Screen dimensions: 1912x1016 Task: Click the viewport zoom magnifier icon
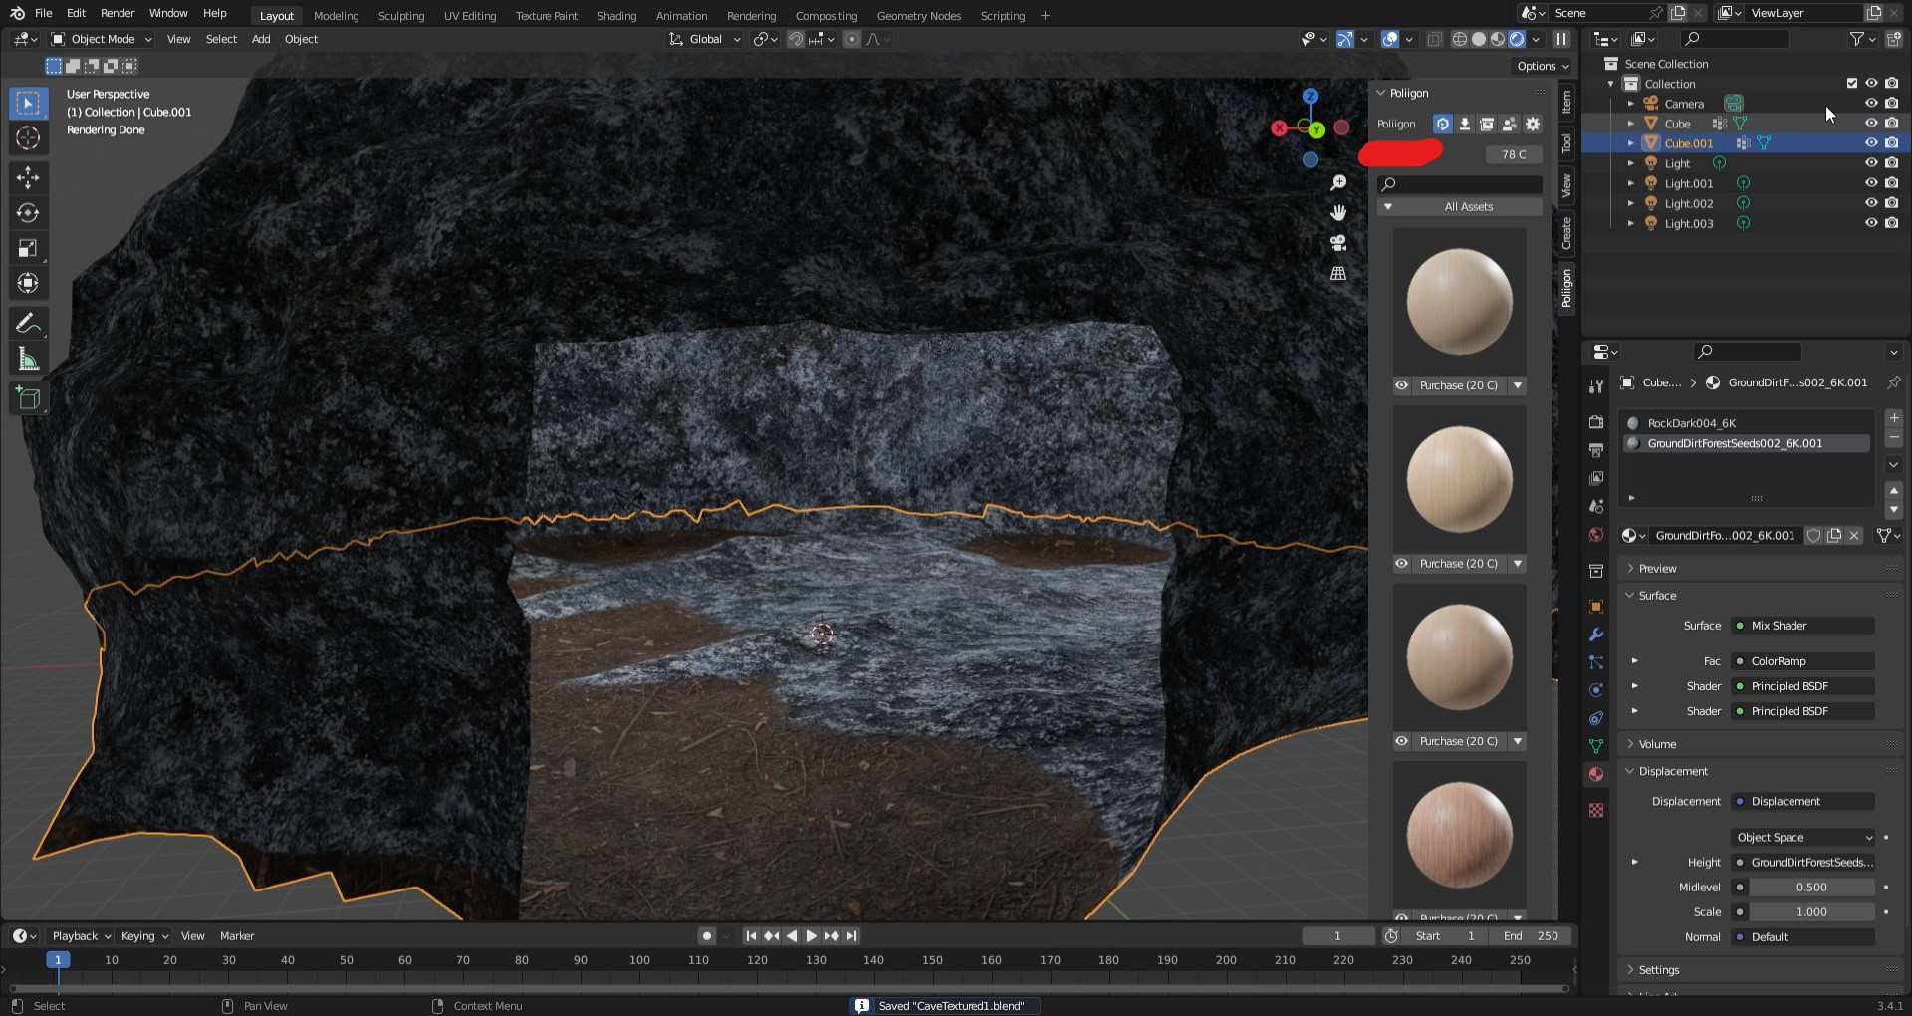coord(1338,183)
